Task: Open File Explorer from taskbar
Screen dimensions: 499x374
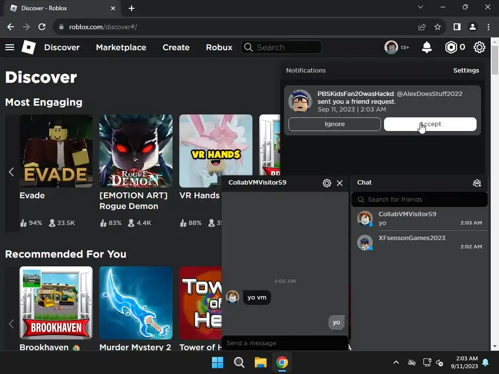Action: tap(260, 362)
